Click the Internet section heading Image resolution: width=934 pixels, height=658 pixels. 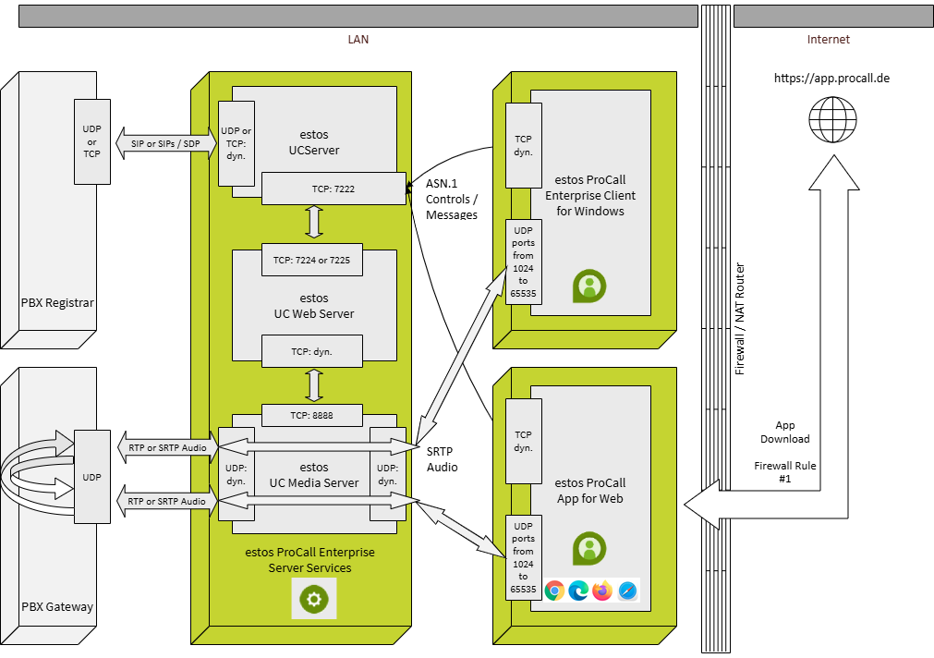coord(828,40)
